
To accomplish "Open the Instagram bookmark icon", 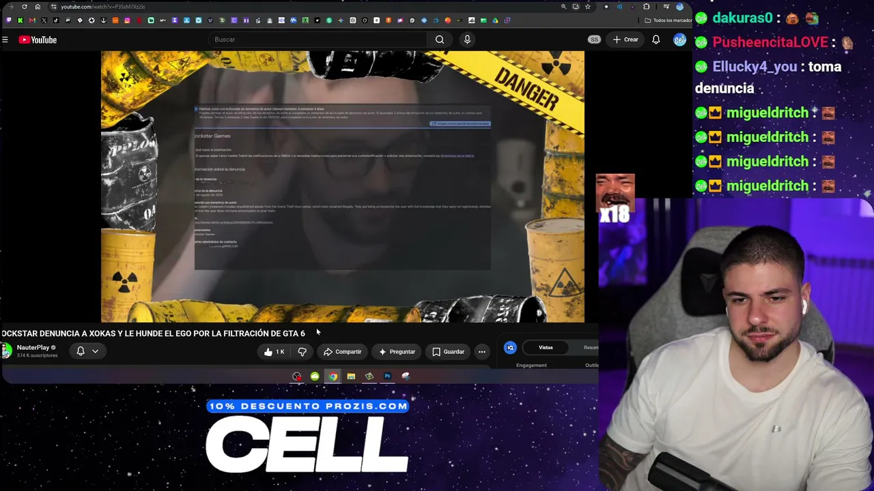I will click(127, 20).
